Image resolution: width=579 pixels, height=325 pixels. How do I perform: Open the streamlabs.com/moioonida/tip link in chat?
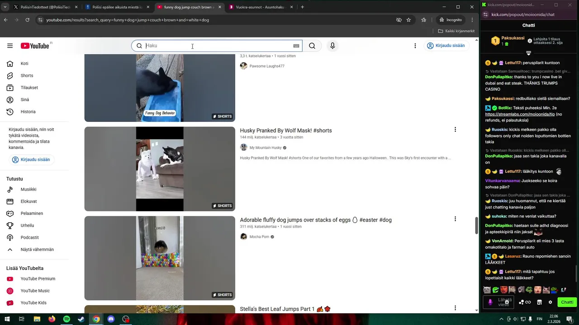click(520, 114)
